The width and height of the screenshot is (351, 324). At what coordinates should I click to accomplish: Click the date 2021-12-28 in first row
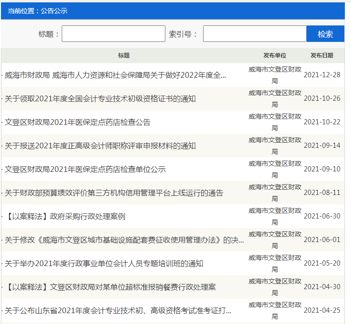tap(322, 75)
